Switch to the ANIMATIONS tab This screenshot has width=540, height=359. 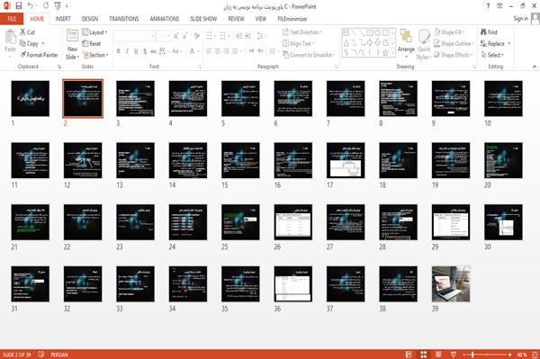(x=165, y=19)
